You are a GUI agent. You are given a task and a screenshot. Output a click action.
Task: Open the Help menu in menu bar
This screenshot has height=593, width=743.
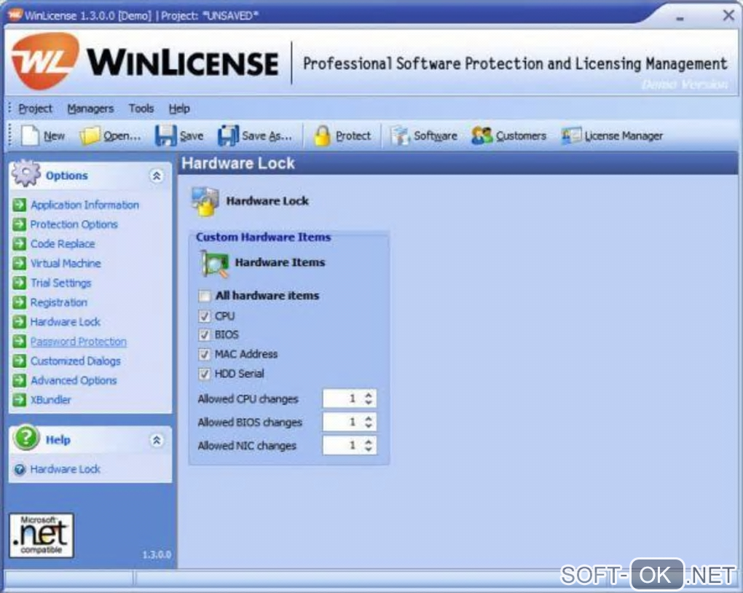179,109
